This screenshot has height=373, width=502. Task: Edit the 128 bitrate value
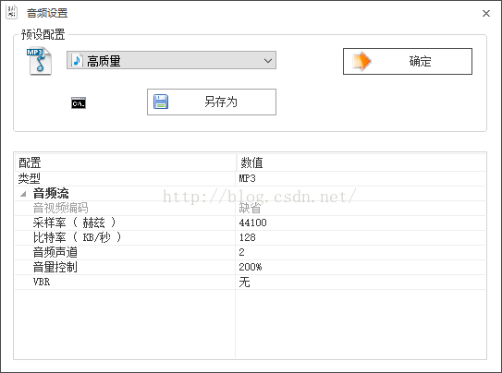point(247,237)
